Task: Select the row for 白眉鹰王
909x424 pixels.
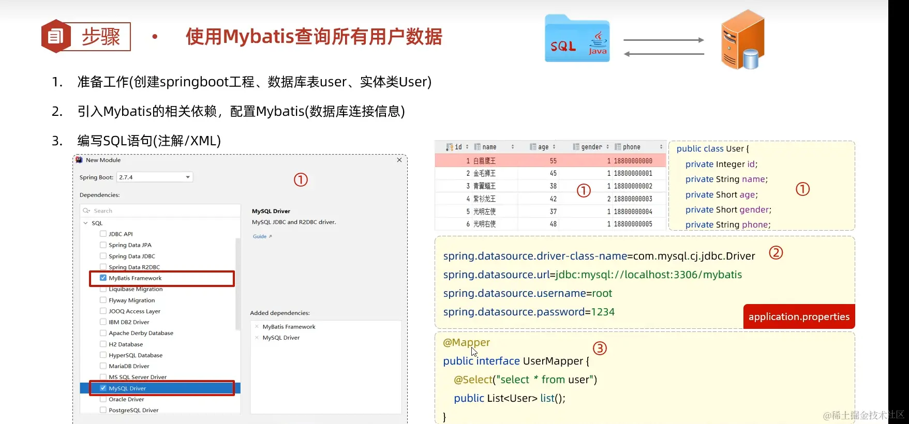Action: tap(550, 161)
